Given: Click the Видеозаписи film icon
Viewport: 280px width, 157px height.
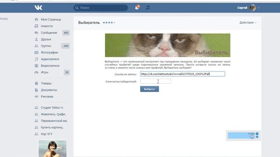Looking at the screenshot, I should point(36,65).
